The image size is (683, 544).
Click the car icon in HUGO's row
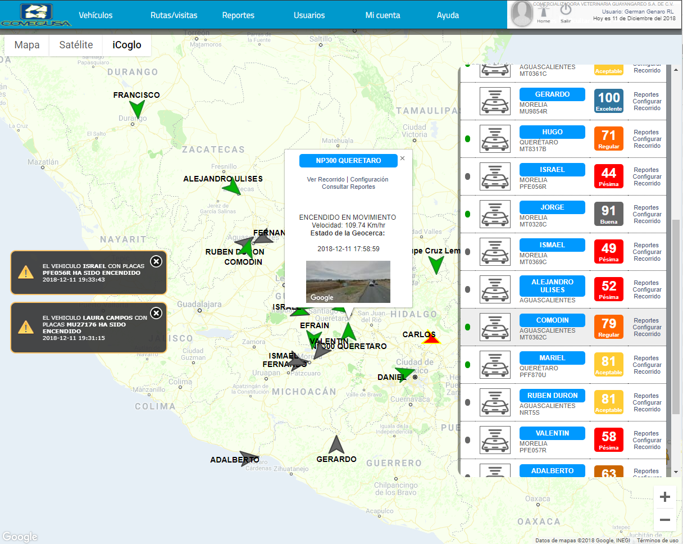point(495,139)
